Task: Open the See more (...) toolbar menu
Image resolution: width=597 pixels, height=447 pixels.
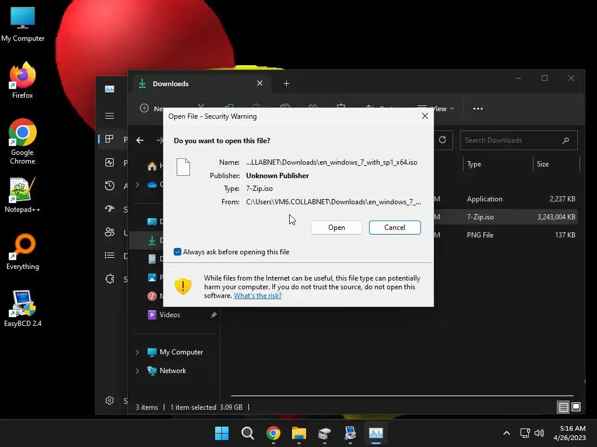Action: (478, 109)
